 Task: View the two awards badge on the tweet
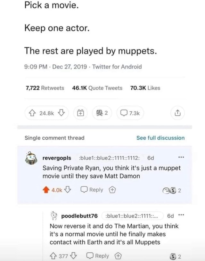[x=102, y=113]
